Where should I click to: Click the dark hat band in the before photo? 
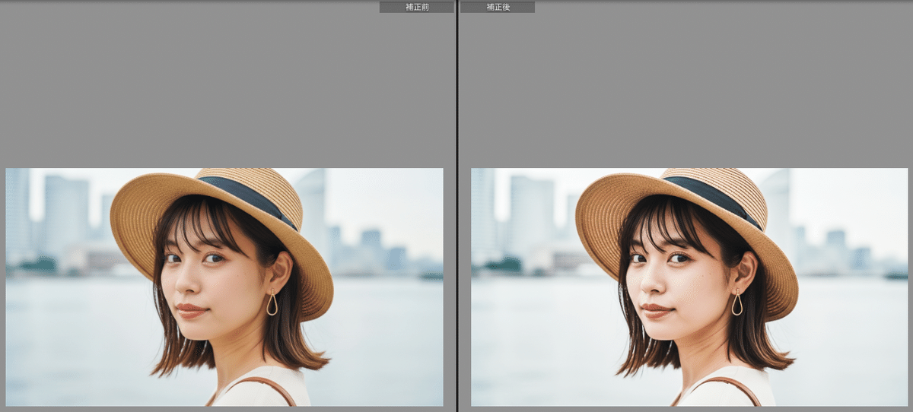(x=247, y=195)
